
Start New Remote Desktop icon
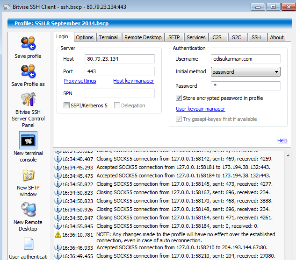[x=29, y=210]
